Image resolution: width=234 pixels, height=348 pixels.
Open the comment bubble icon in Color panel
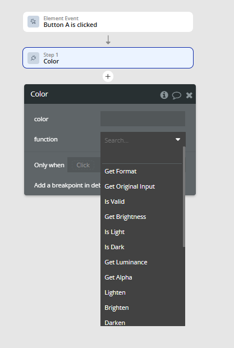[x=177, y=95]
